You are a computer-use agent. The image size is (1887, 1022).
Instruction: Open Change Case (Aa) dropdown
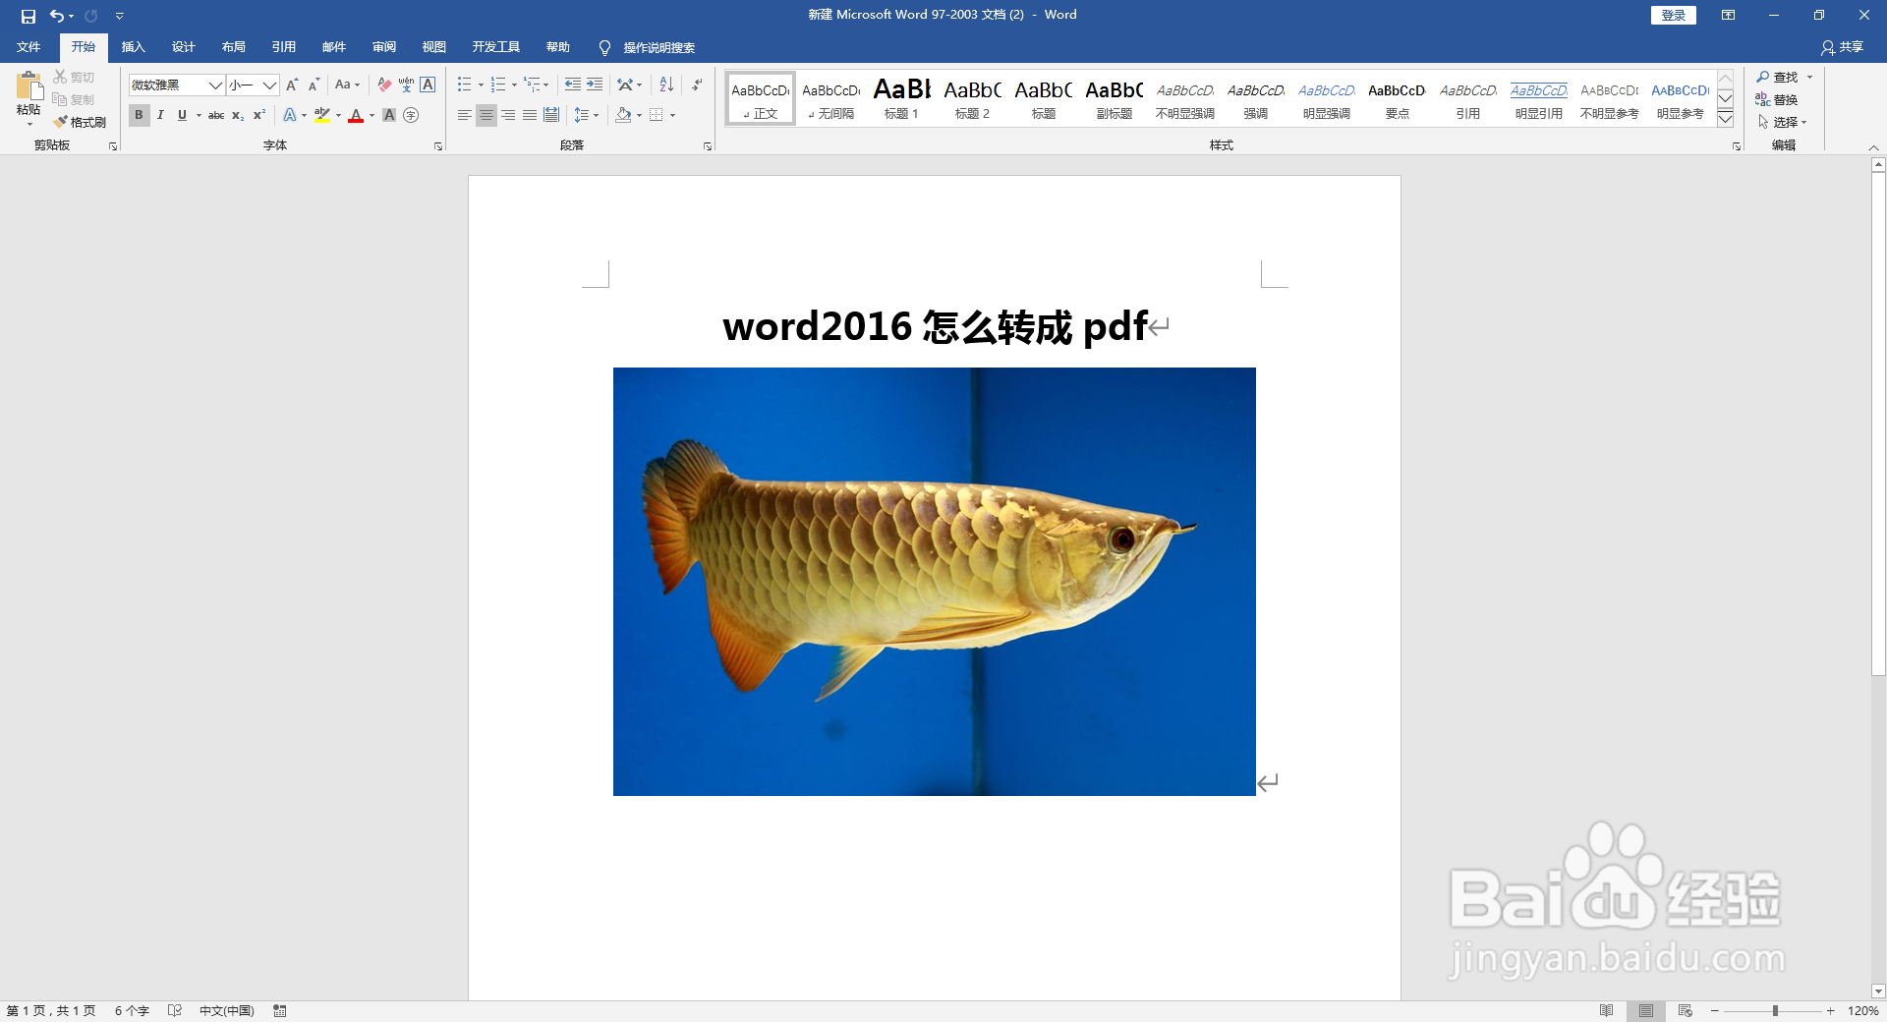click(x=347, y=85)
